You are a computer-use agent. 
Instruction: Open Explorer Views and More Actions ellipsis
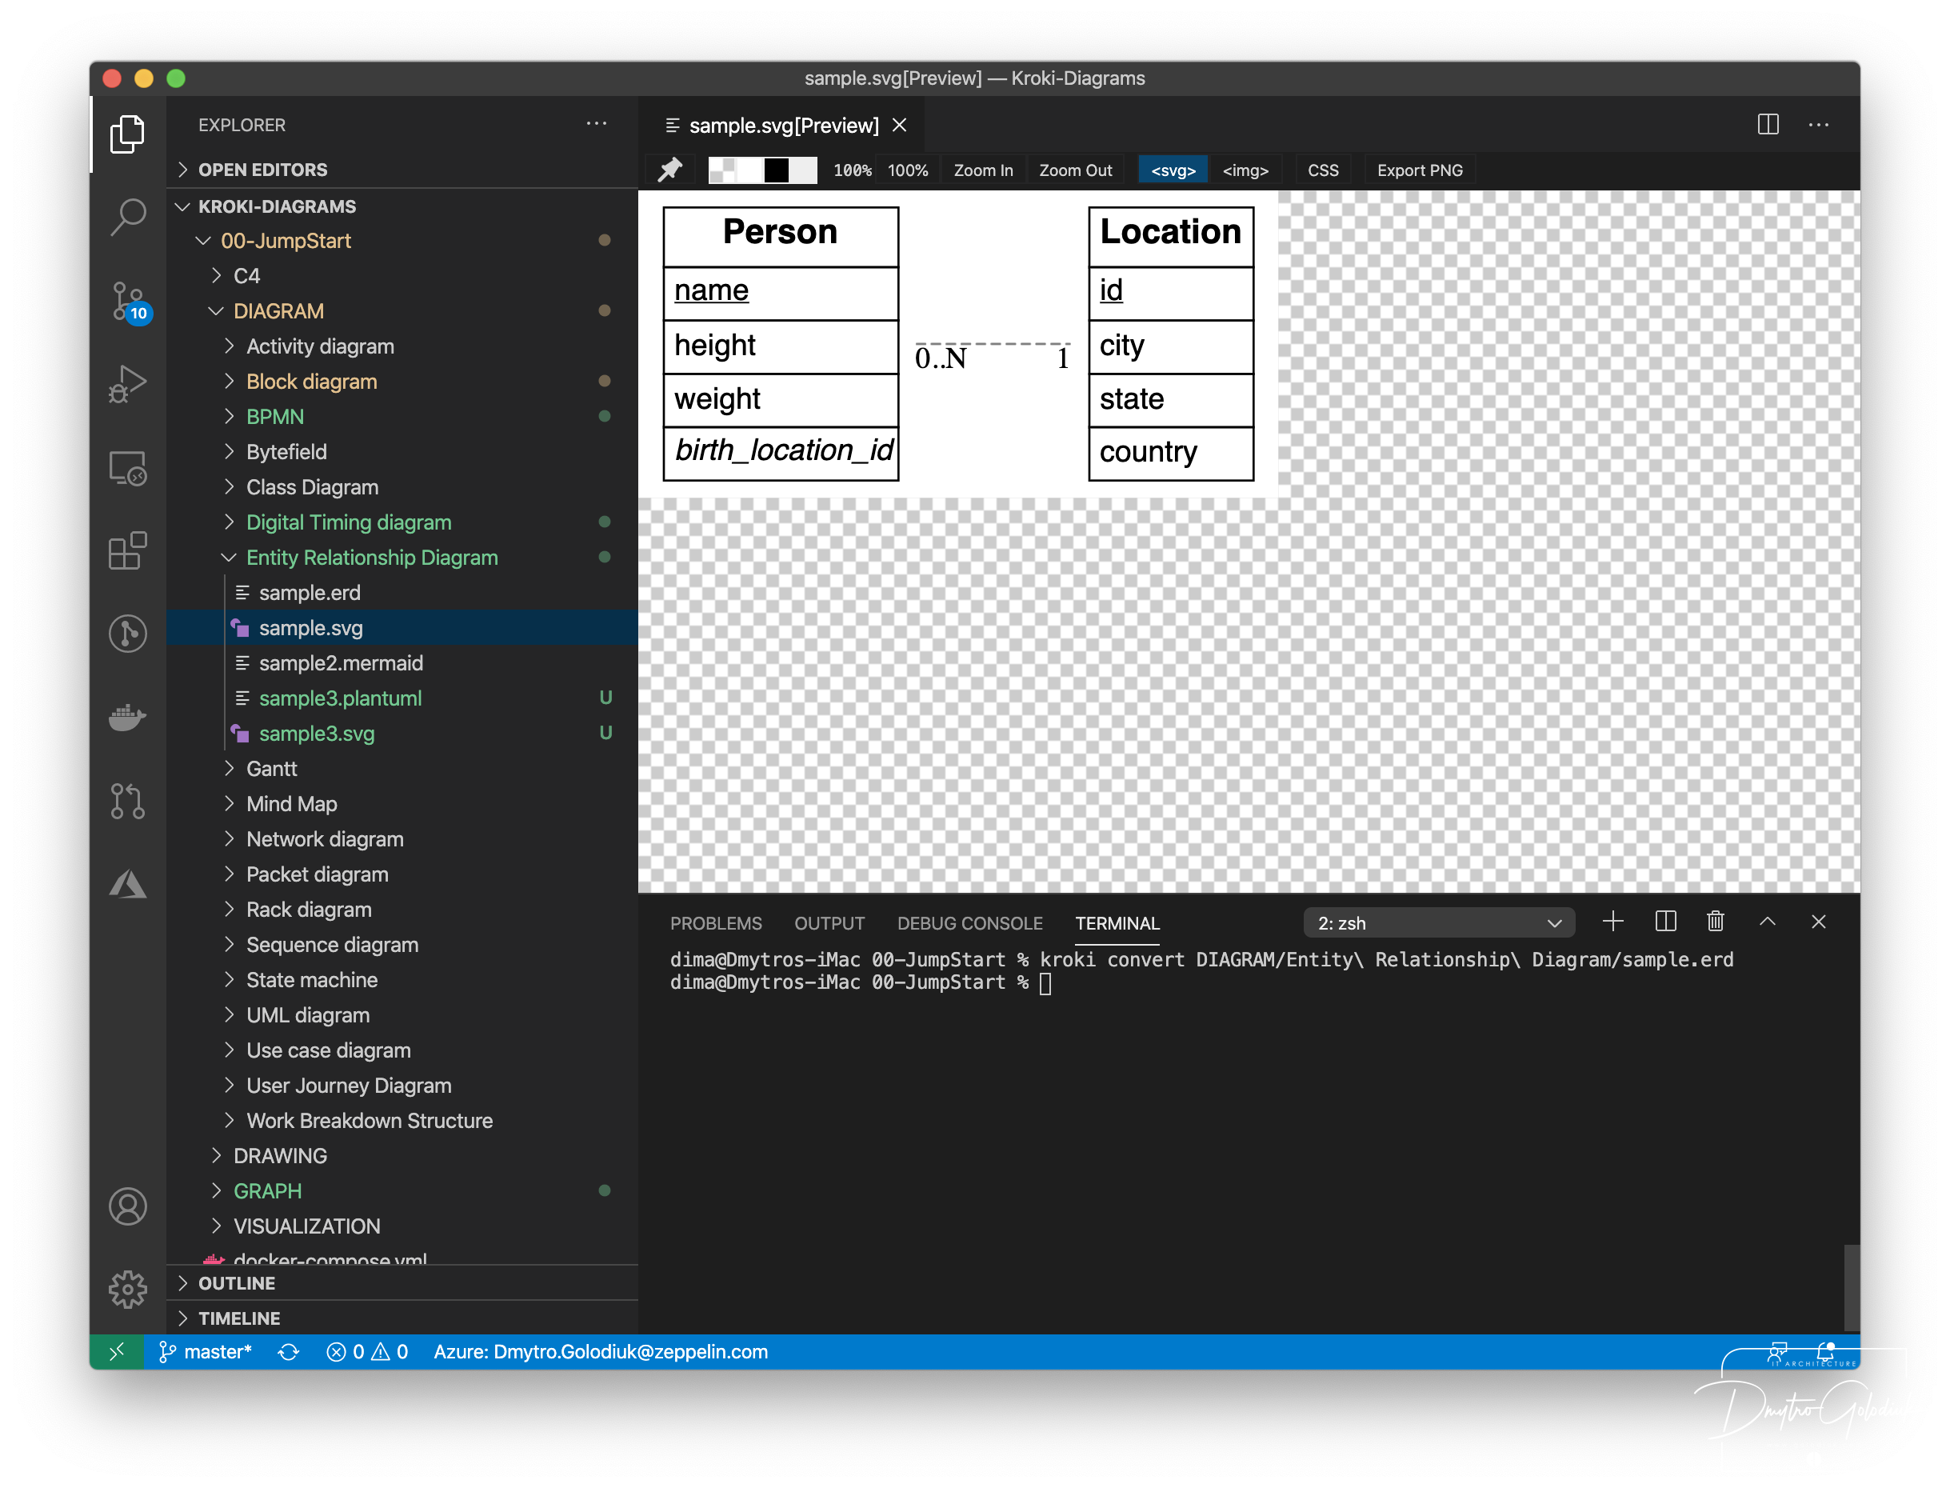(596, 124)
